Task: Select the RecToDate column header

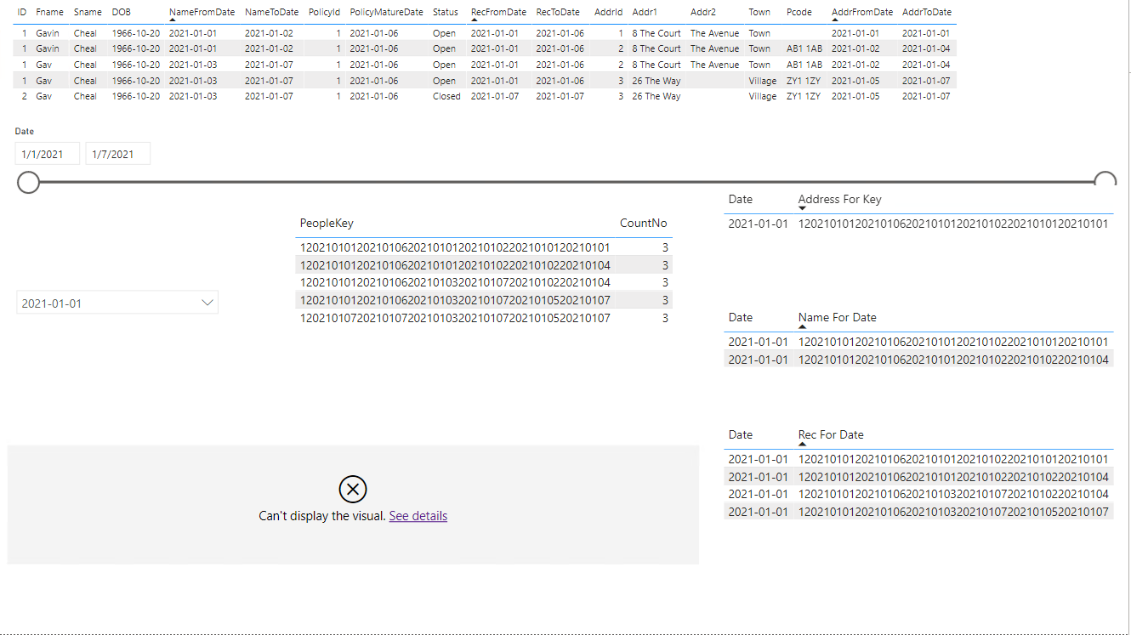Action: [x=558, y=12]
